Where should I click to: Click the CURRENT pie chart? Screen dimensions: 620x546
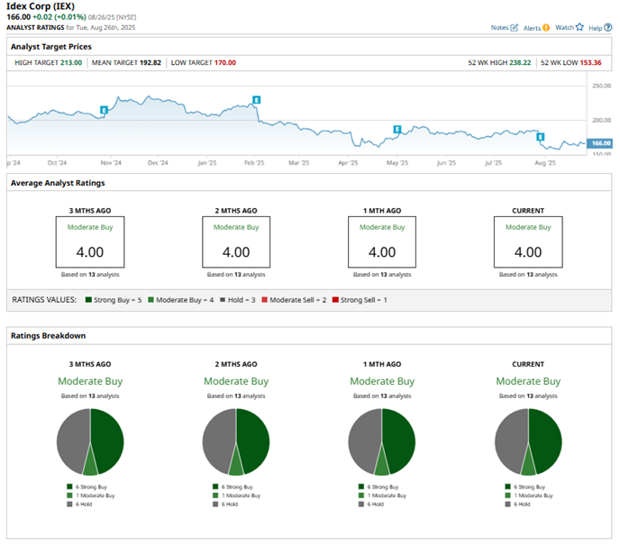[528, 441]
